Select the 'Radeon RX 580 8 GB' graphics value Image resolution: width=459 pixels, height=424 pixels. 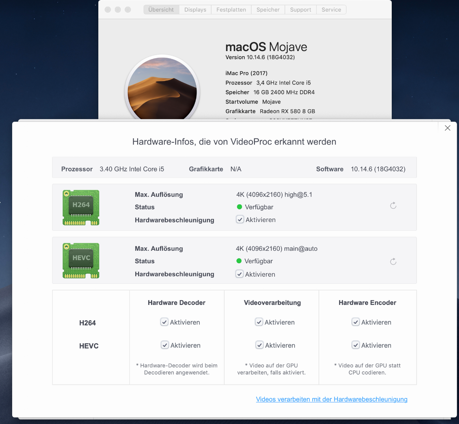[288, 111]
